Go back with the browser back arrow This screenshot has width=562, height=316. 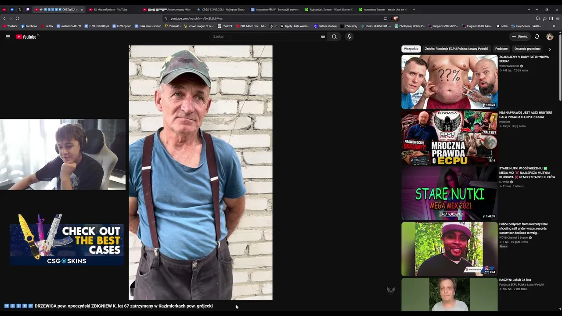coord(4,18)
